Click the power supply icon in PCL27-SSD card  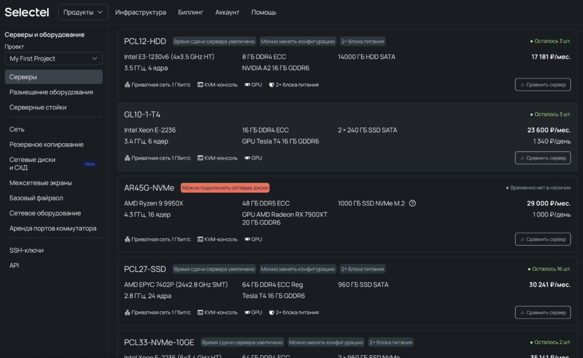[271, 313]
